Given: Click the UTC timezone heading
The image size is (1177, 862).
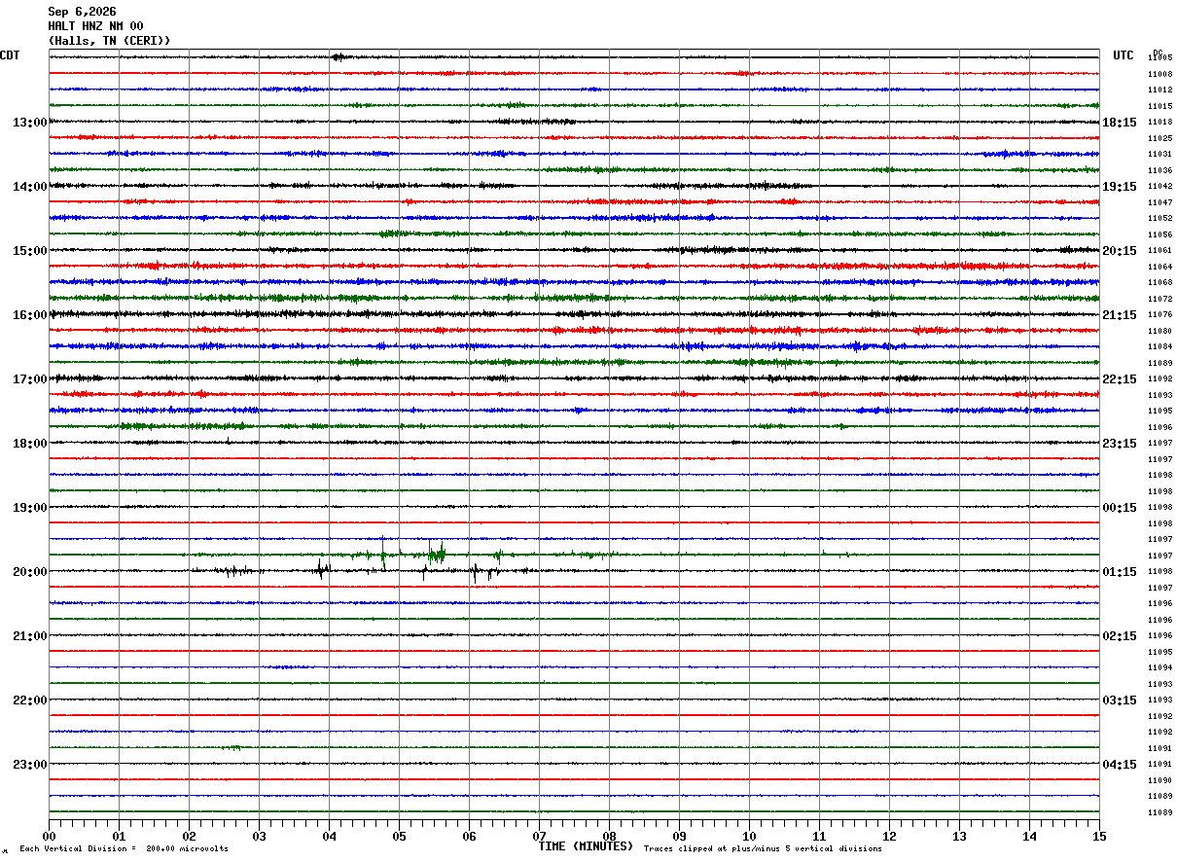Looking at the screenshot, I should (1123, 55).
